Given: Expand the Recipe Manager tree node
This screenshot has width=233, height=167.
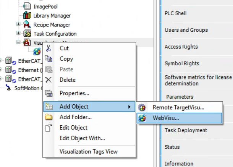Looking at the screenshot, I should coord(18,24).
